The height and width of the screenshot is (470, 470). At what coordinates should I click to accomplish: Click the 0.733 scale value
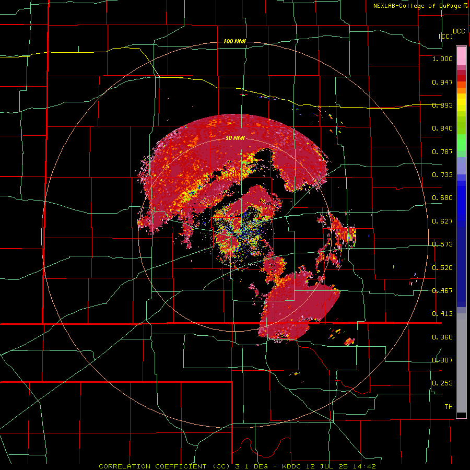coord(442,175)
